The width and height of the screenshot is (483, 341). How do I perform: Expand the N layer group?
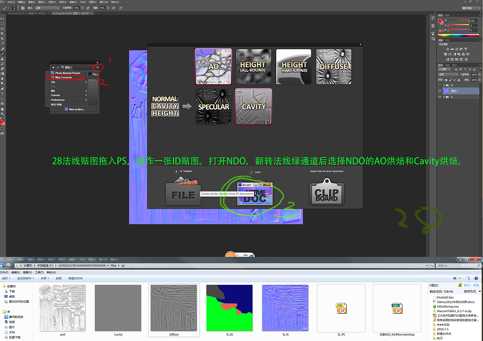pyautogui.click(x=444, y=97)
